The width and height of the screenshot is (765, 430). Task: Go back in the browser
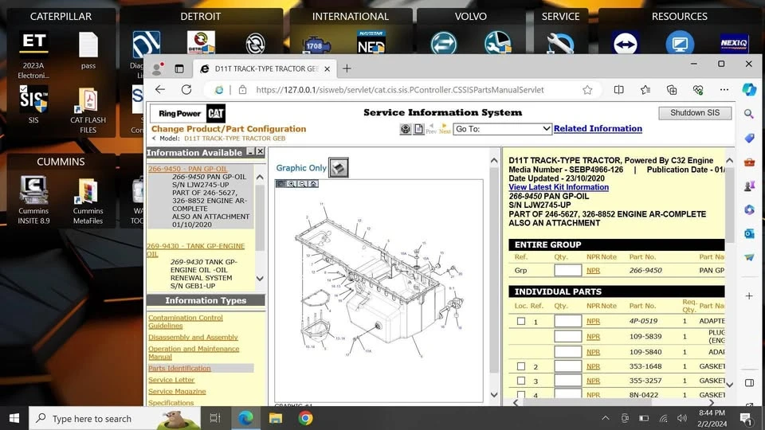(x=160, y=90)
